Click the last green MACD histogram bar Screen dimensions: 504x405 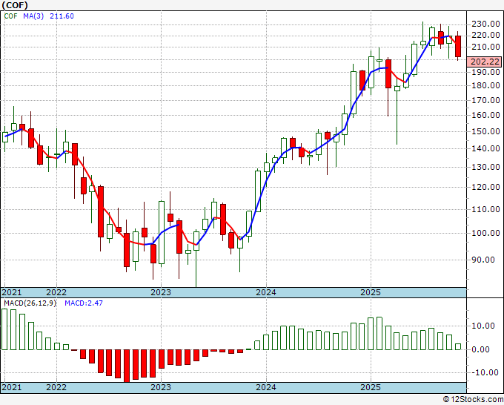[458, 347]
